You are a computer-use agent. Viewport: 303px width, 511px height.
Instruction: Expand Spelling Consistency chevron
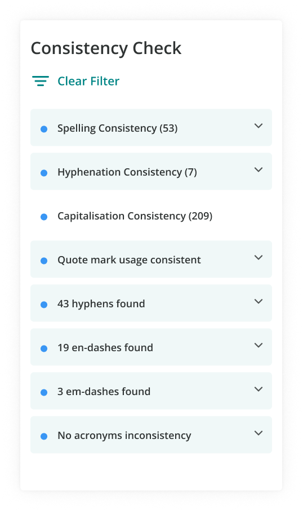pos(259,126)
